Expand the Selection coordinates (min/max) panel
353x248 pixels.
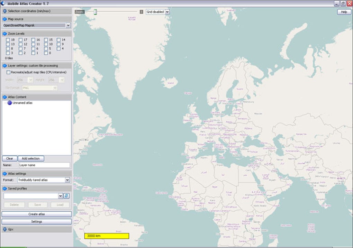click(x=5, y=11)
